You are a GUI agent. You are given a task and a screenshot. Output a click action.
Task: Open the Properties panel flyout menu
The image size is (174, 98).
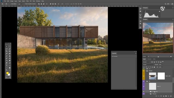pos(136,53)
